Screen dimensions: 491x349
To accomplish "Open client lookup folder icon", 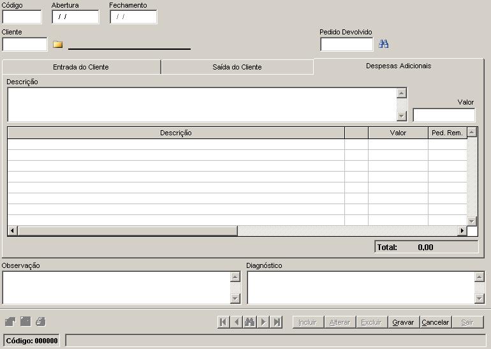I will tap(57, 44).
